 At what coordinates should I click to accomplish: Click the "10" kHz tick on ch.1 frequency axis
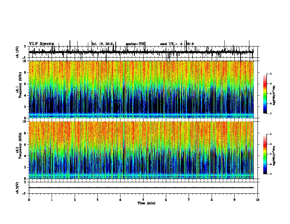(x=25, y=61)
